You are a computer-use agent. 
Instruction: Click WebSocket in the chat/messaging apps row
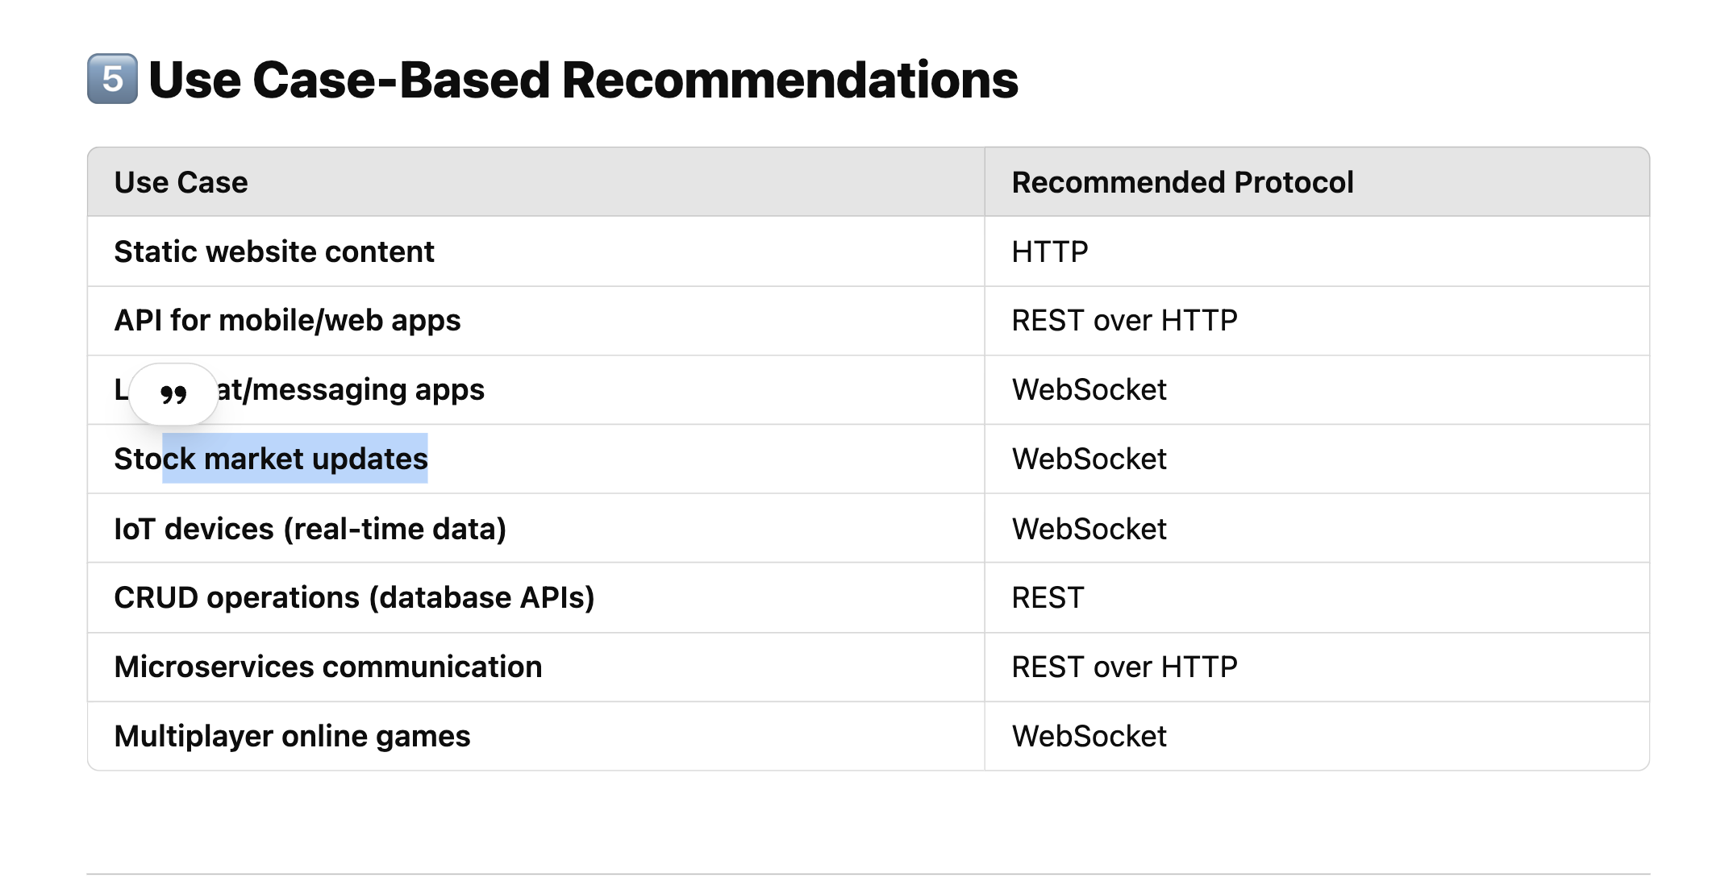click(1089, 390)
